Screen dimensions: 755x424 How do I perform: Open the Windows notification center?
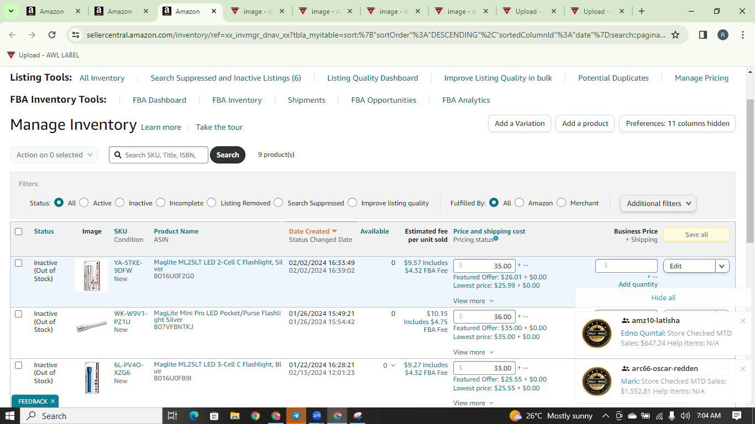(737, 416)
